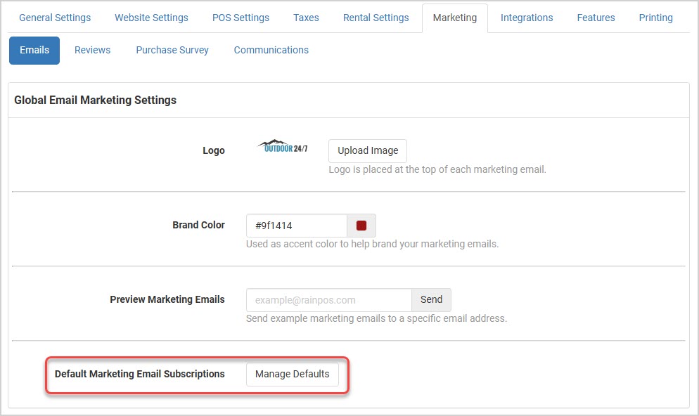The width and height of the screenshot is (699, 416).
Task: Go to the Taxes tab
Action: [306, 18]
